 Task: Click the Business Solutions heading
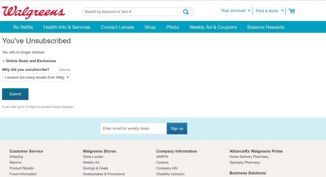point(248,173)
